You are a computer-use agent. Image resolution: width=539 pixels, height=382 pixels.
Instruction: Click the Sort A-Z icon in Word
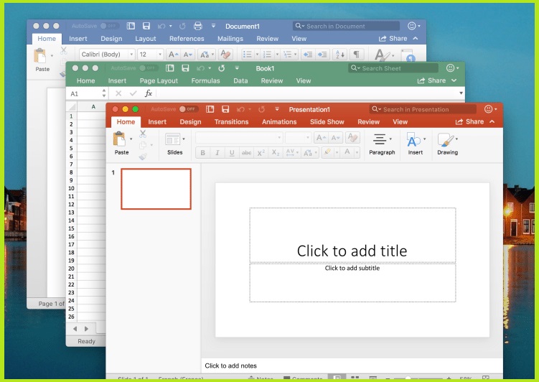coord(339,55)
